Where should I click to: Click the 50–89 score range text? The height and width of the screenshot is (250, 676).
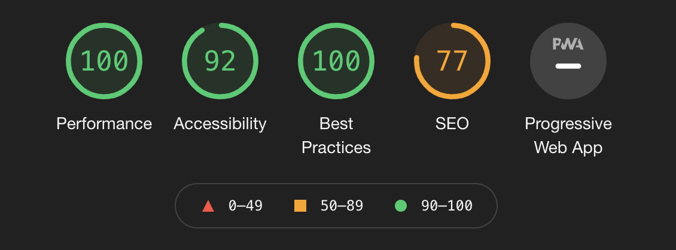(342, 206)
